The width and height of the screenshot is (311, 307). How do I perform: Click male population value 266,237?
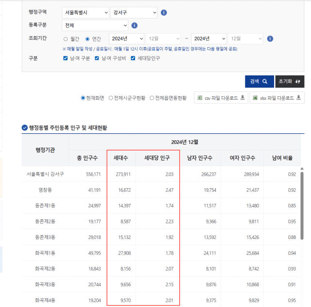point(208,174)
